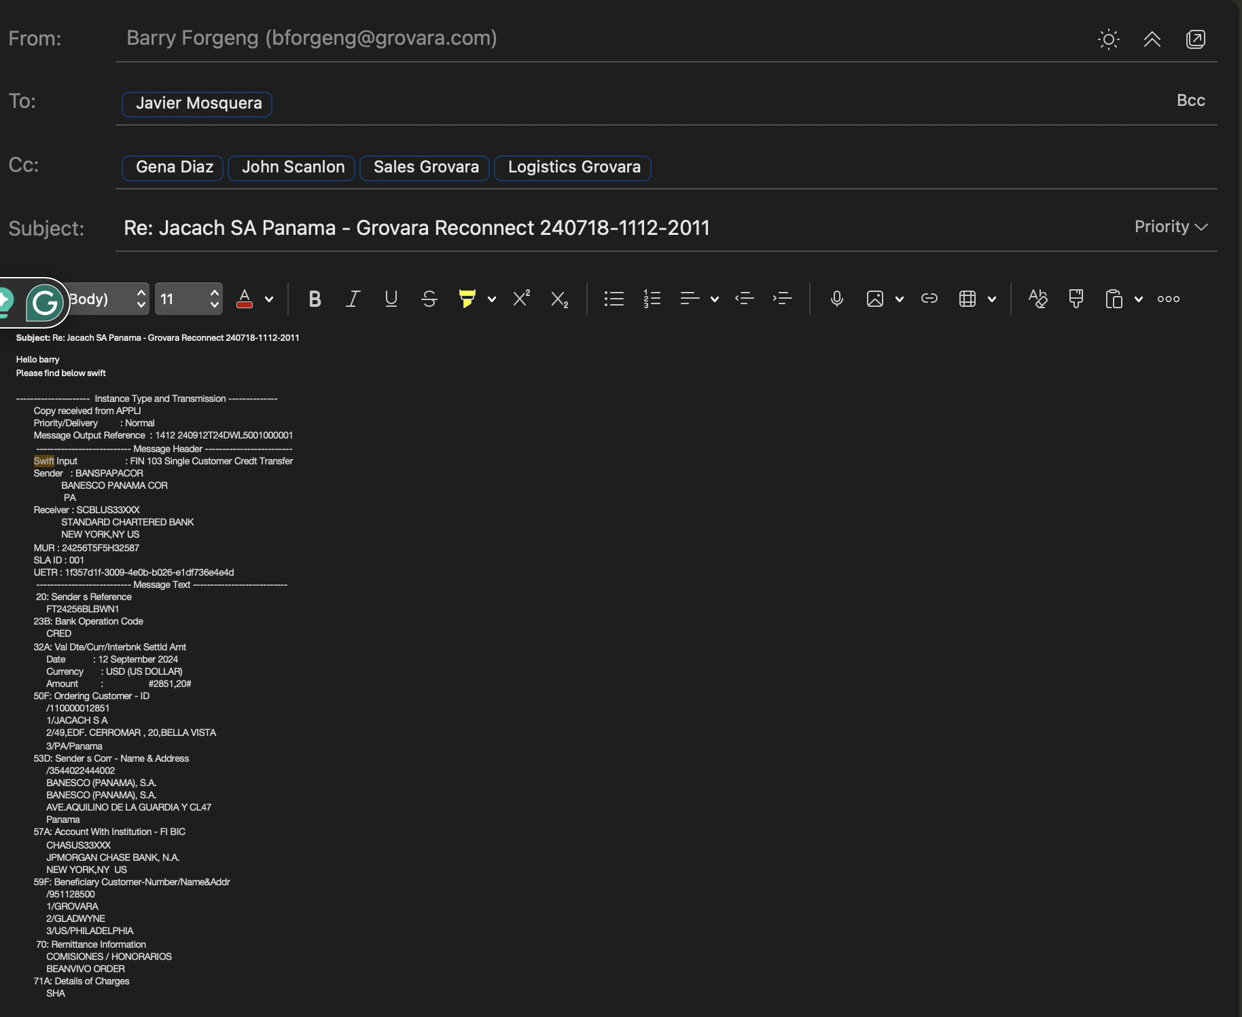Click '/951128500' beneficiary account number

71,894
